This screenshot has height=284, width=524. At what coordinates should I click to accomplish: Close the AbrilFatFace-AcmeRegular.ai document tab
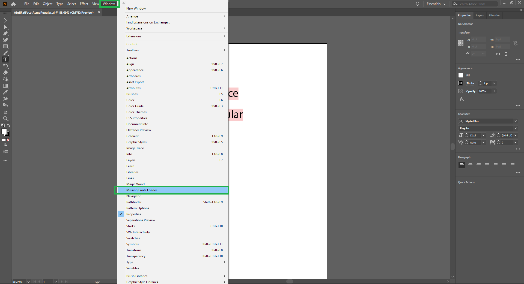[99, 12]
